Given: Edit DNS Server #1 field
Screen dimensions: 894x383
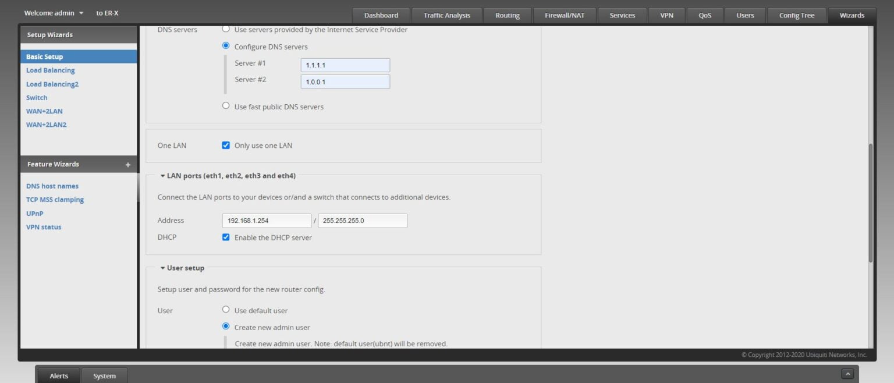Looking at the screenshot, I should click(345, 65).
